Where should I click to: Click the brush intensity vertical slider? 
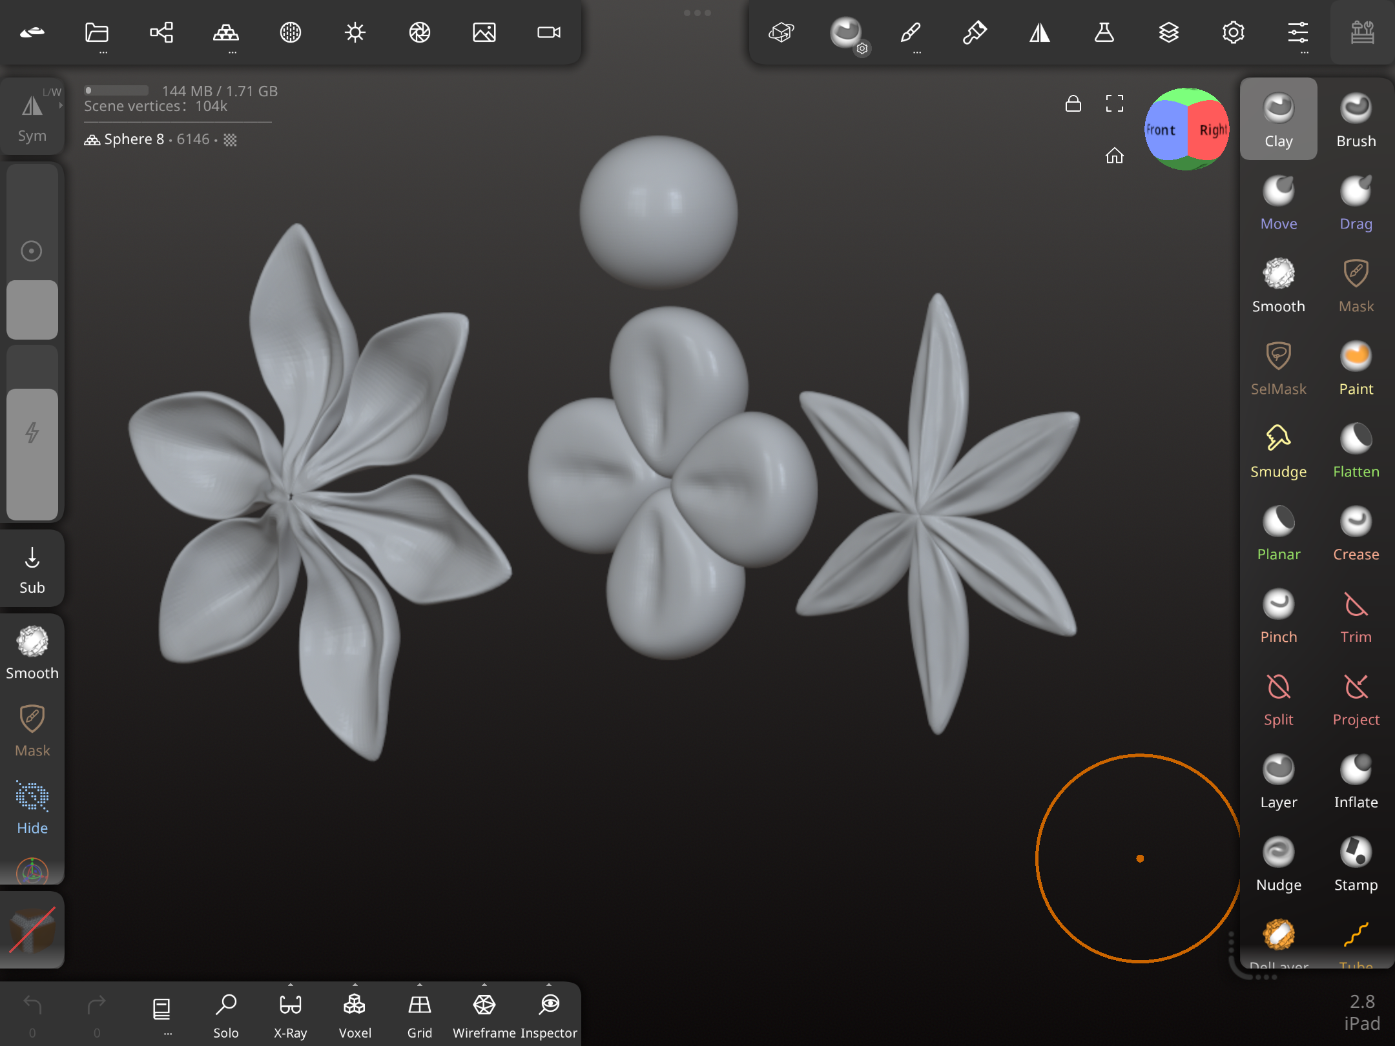32,452
